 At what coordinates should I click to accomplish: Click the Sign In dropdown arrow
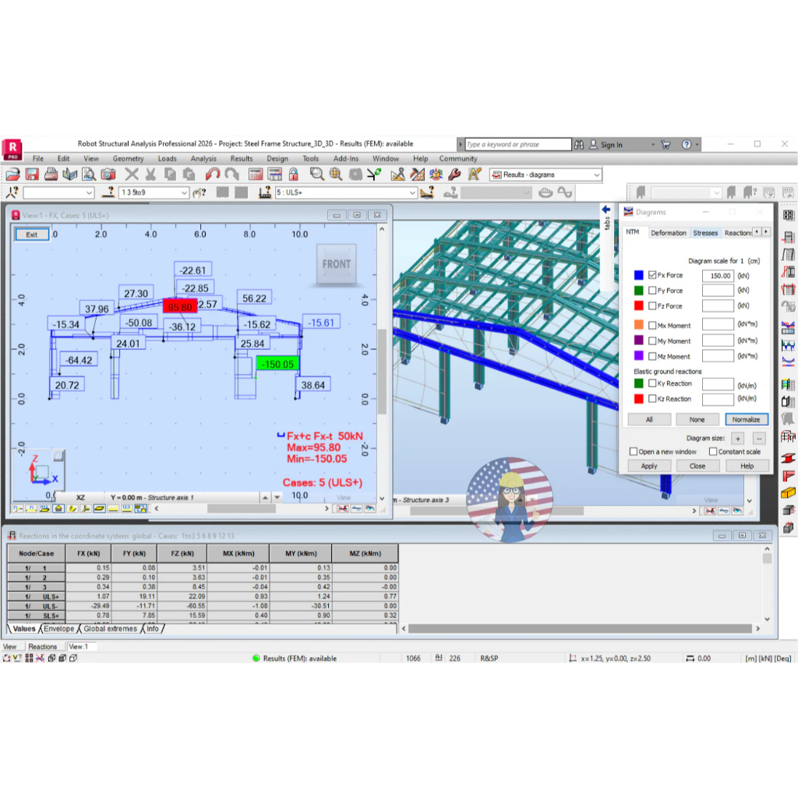click(653, 145)
